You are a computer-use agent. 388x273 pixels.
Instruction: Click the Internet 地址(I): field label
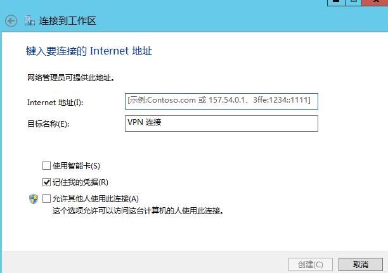[55, 103]
